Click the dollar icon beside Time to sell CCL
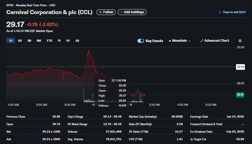 pyautogui.click(x=220, y=12)
